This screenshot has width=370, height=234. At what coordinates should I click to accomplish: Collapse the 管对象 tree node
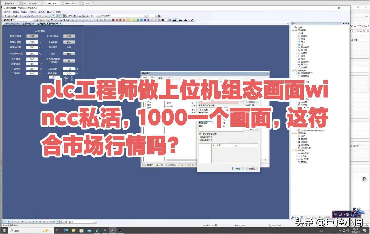293,151
